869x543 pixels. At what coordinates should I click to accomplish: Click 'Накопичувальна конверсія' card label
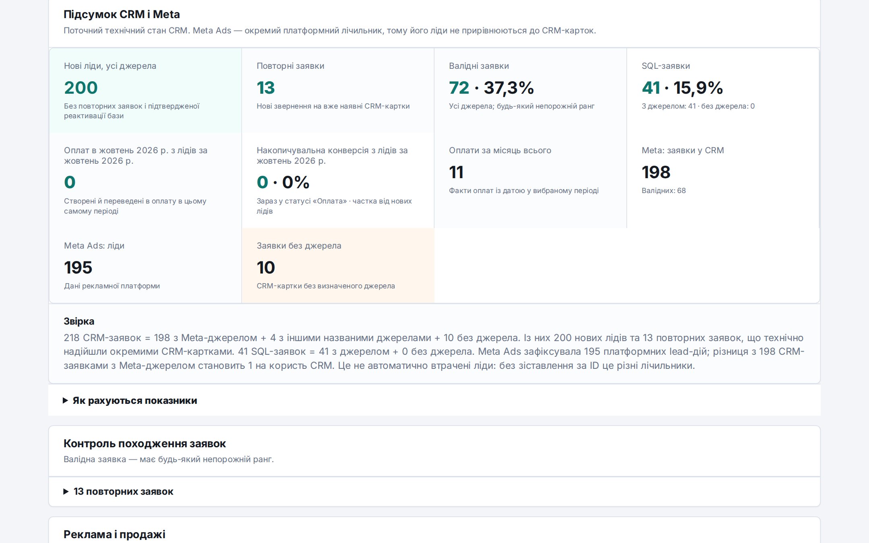coord(332,156)
